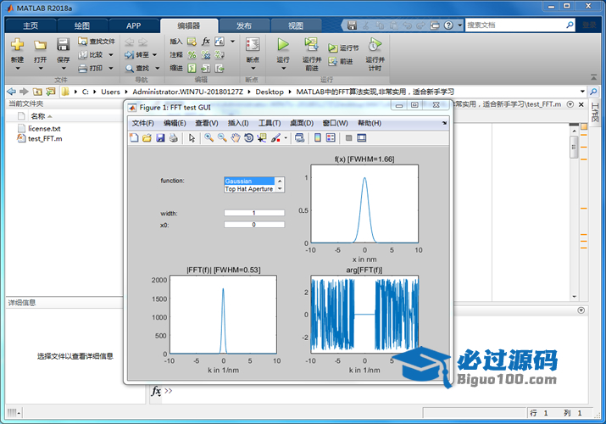
Task: Select the Data Cursor tool in the figure toolbar
Action: [262, 138]
